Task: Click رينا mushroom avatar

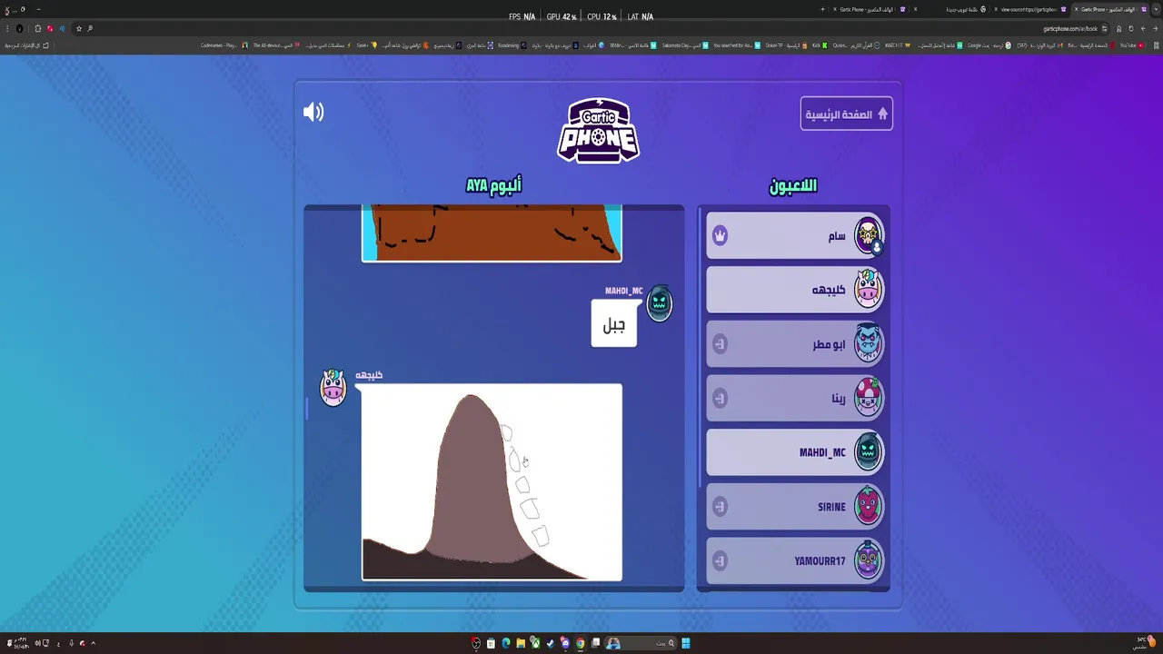Action: 868,398
